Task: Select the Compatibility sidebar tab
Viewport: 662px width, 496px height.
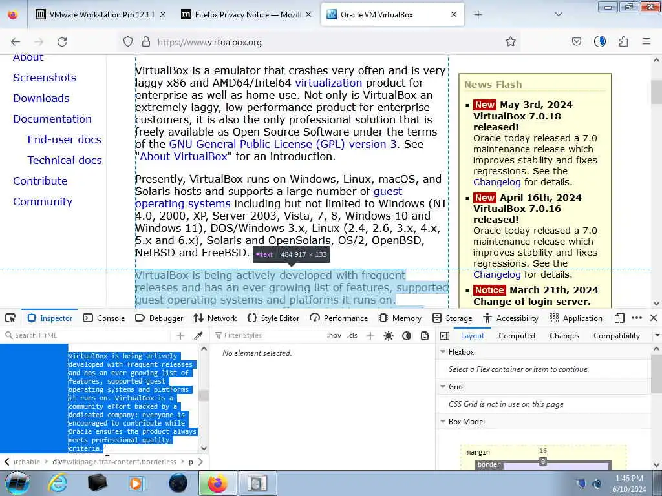Action: (616, 336)
